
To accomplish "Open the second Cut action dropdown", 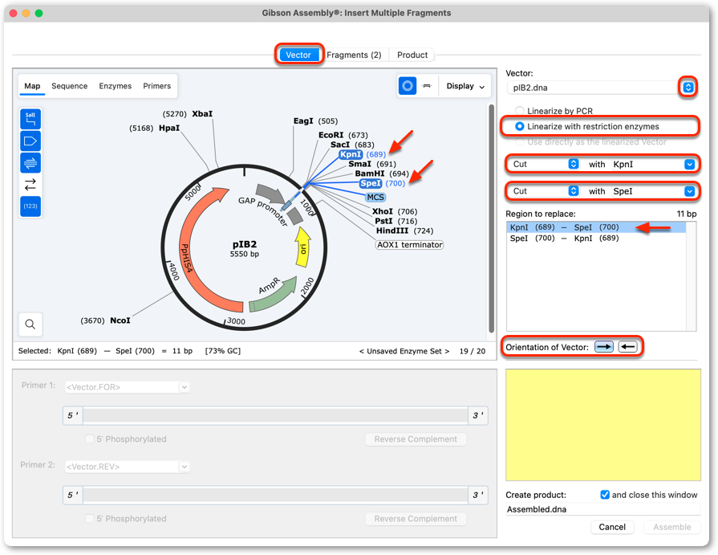I will pos(545,191).
